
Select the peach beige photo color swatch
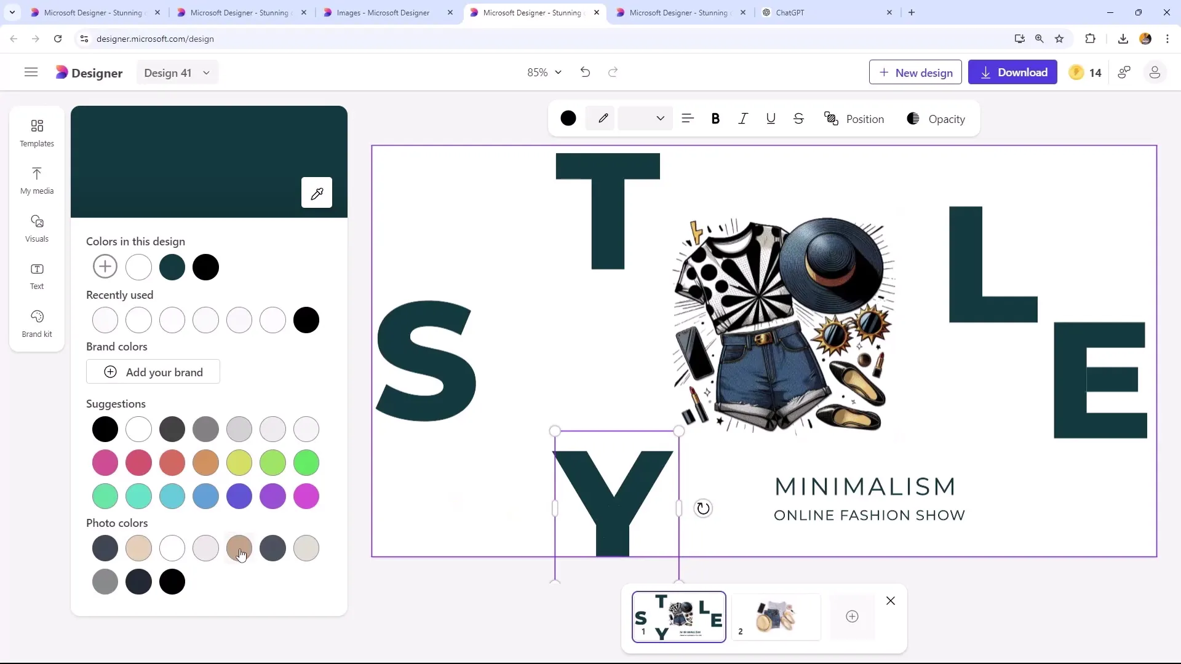[x=138, y=548]
